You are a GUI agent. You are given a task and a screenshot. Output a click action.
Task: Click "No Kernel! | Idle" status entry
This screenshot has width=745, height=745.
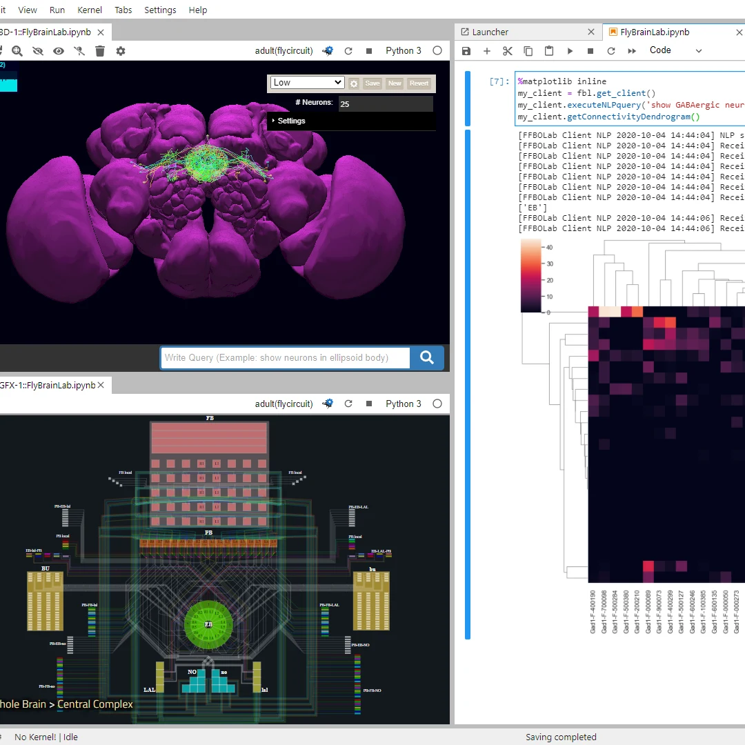(46, 737)
